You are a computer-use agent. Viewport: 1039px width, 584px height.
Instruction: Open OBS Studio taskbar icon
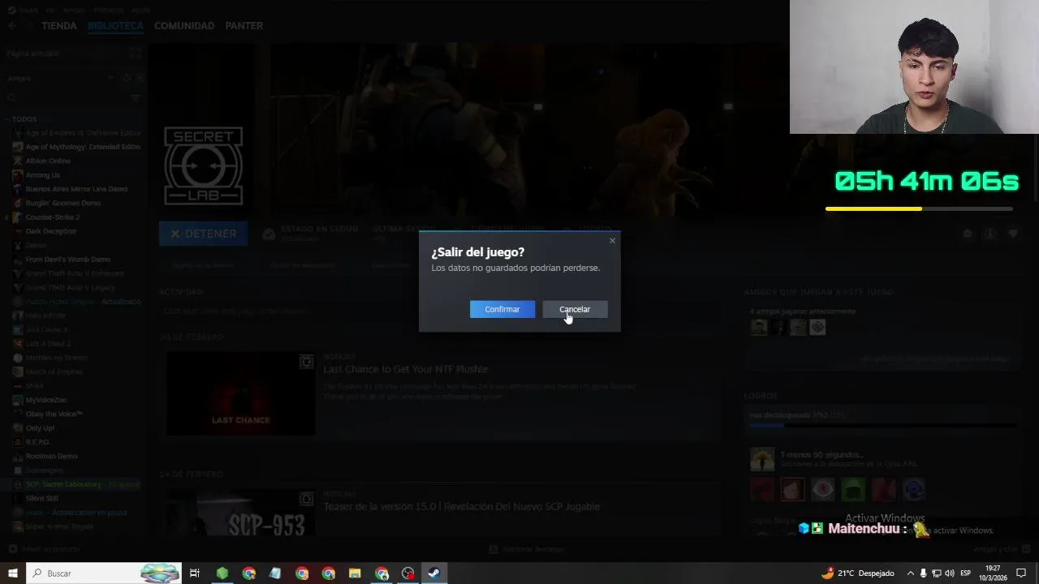pos(408,573)
